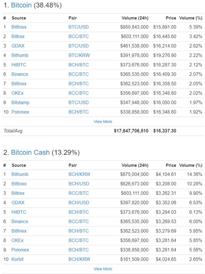This screenshot has height=274, width=205.
Task: Open the Bitcoin heading link
Action: pyautogui.click(x=21, y=5)
